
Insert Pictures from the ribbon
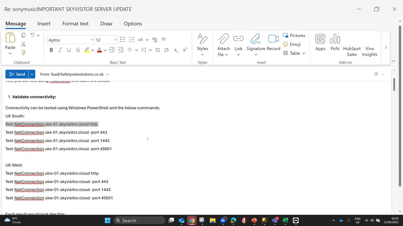294,35
